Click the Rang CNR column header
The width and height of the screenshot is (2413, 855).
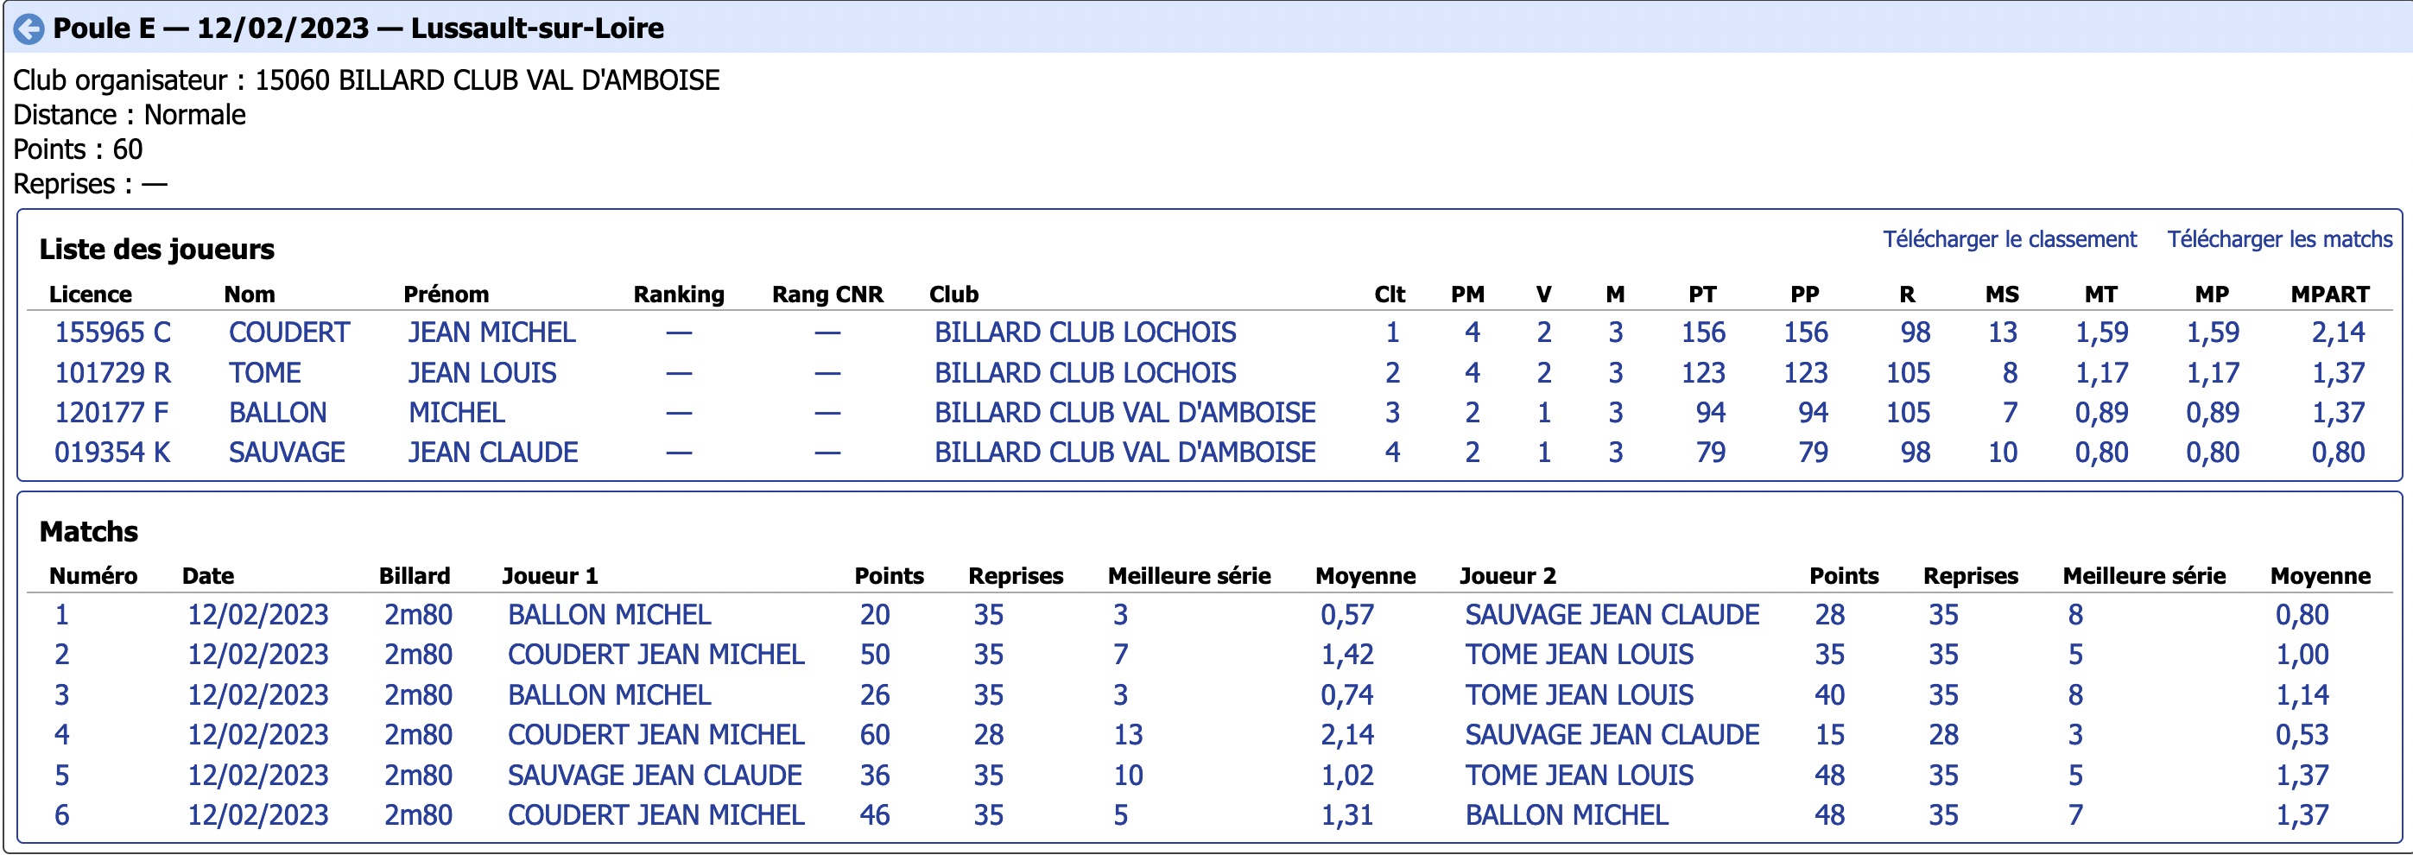[x=827, y=294]
